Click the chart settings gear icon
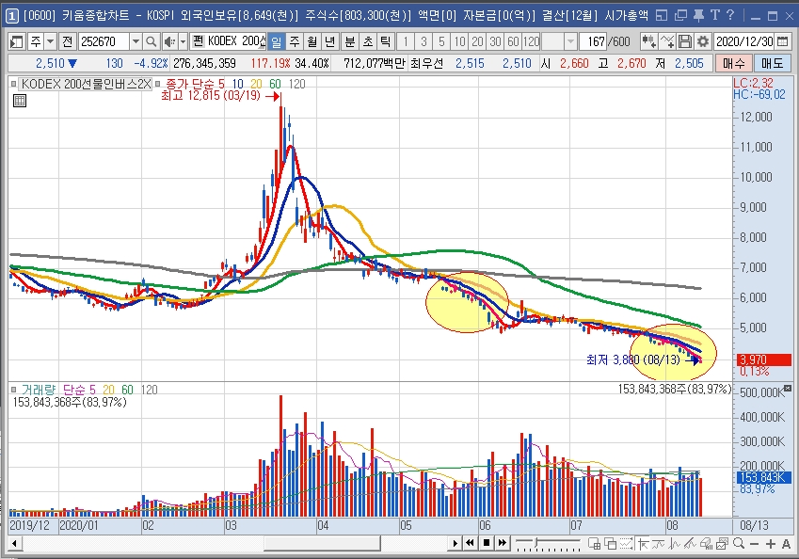The width and height of the screenshot is (799, 559). 703,41
